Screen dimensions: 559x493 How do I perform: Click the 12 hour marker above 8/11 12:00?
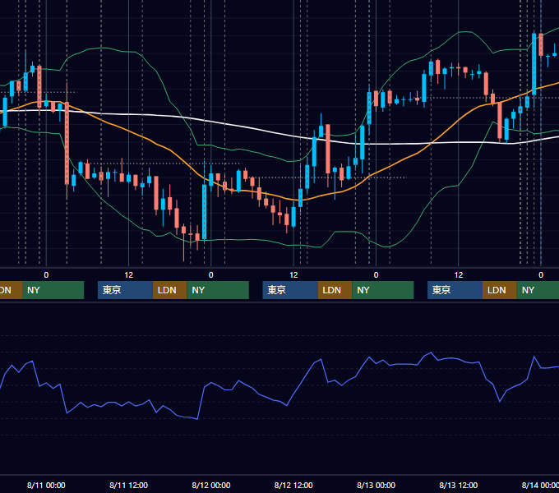pyautogui.click(x=128, y=275)
